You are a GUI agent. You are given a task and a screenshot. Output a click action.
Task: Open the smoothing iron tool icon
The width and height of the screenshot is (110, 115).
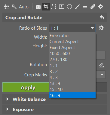[x=85, y=7]
